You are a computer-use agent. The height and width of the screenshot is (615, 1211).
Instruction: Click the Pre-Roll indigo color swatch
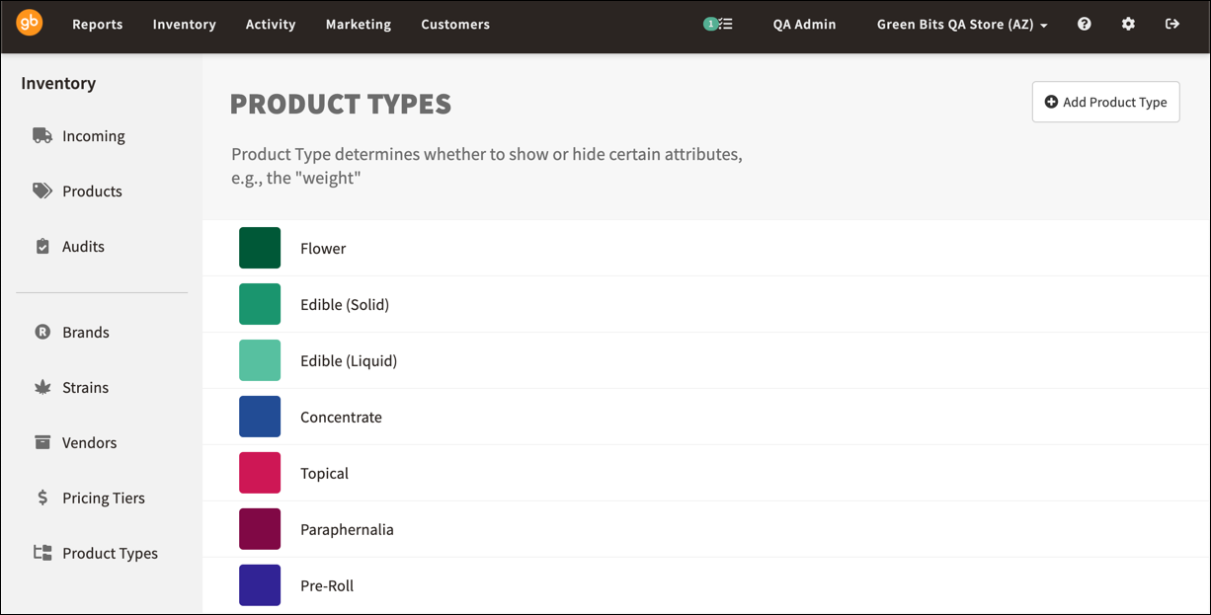tap(260, 585)
